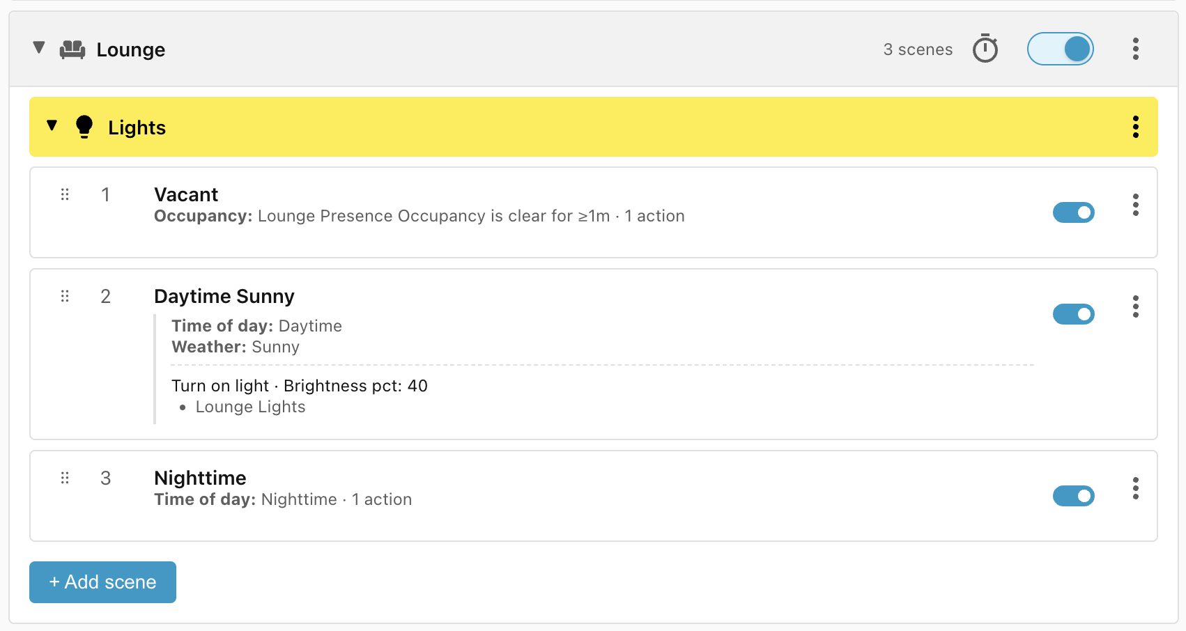Screen dimensions: 1186x631
Task: Open the Nighttime scene options menu
Action: 1136,488
